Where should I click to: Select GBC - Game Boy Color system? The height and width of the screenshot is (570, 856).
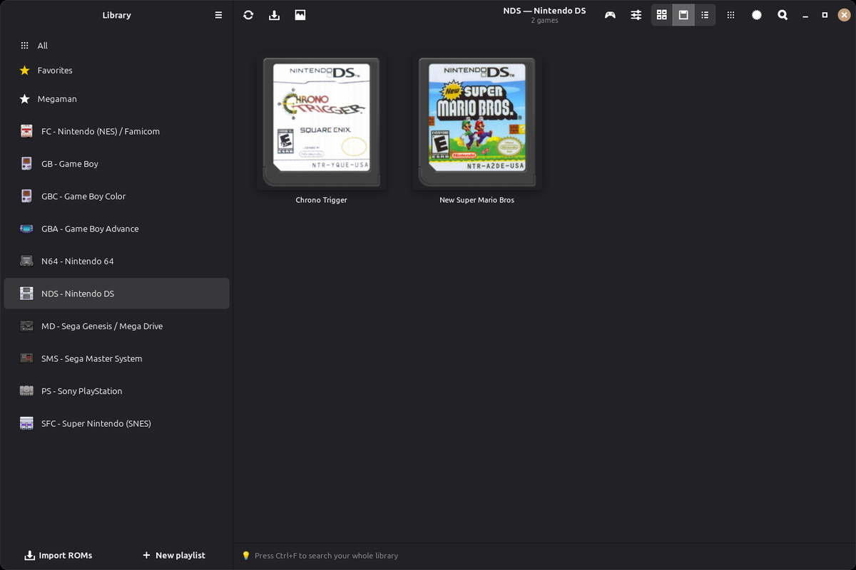coord(116,197)
